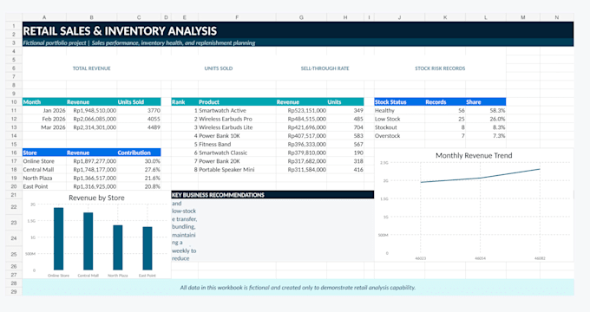Screen dimensions: 590x312
Task: Select the 'TOTAL REVENUE' KPI label
Action: (91, 68)
